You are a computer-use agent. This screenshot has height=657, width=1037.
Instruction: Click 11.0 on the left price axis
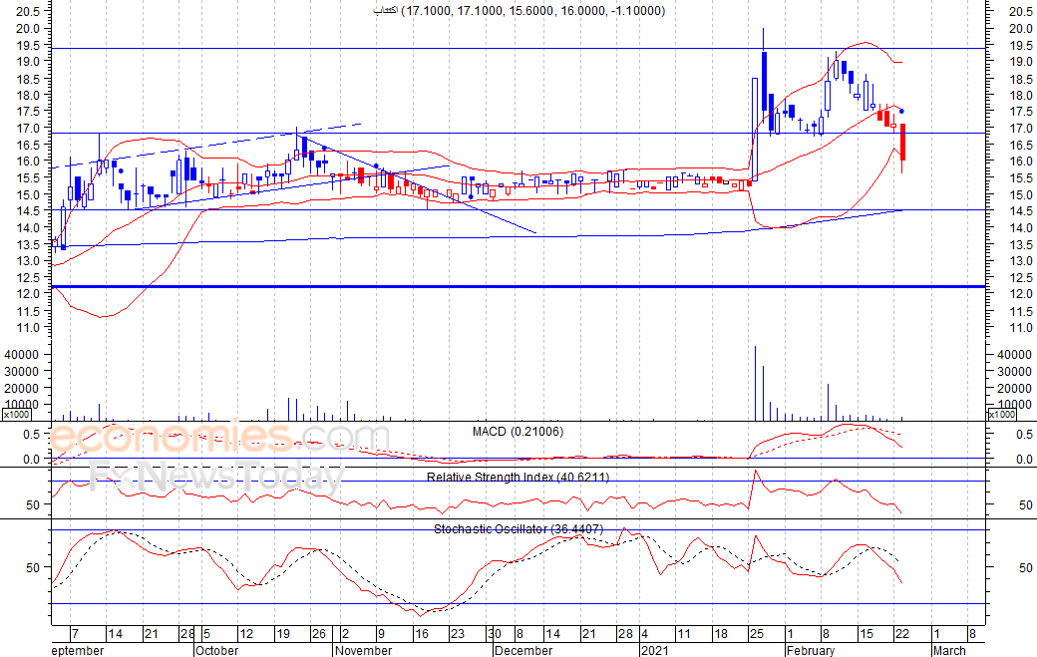coord(29,328)
